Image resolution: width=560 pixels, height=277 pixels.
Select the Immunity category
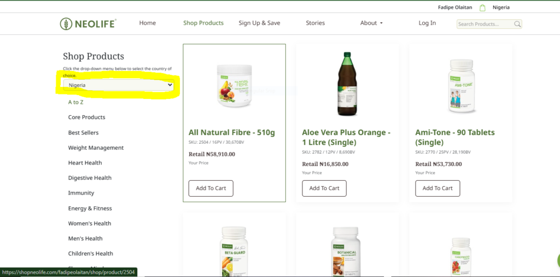[81, 193]
